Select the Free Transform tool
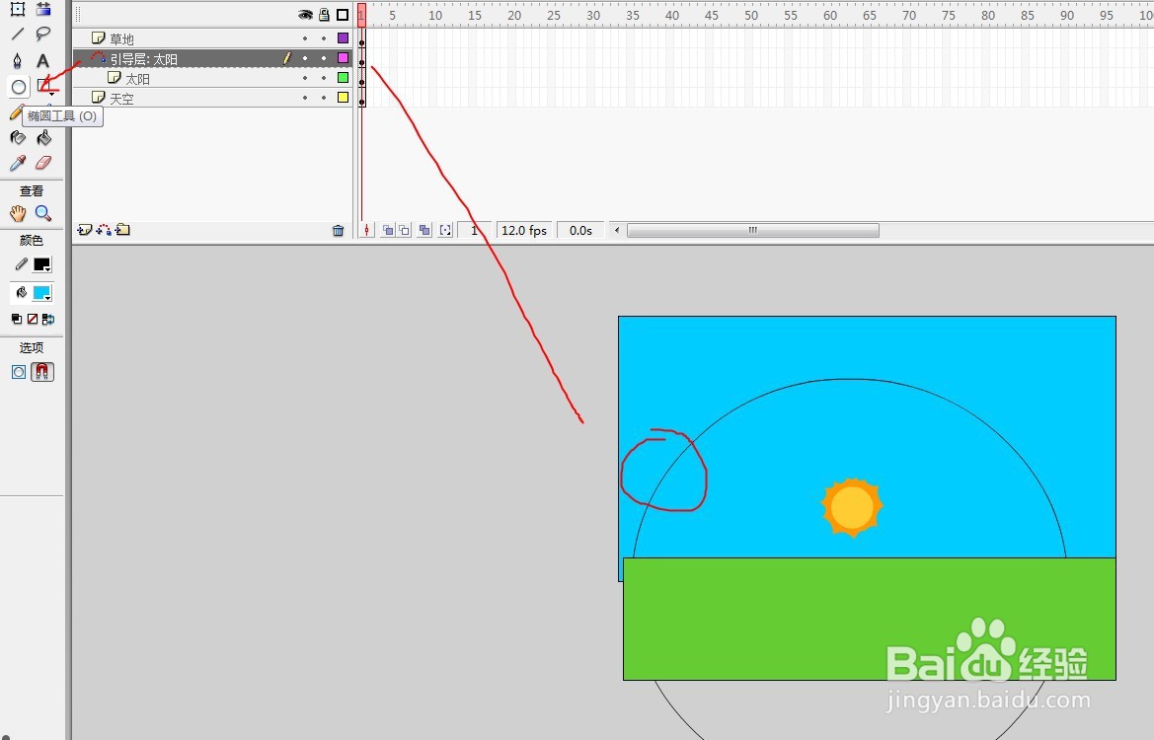Image resolution: width=1154 pixels, height=740 pixels. [x=18, y=9]
